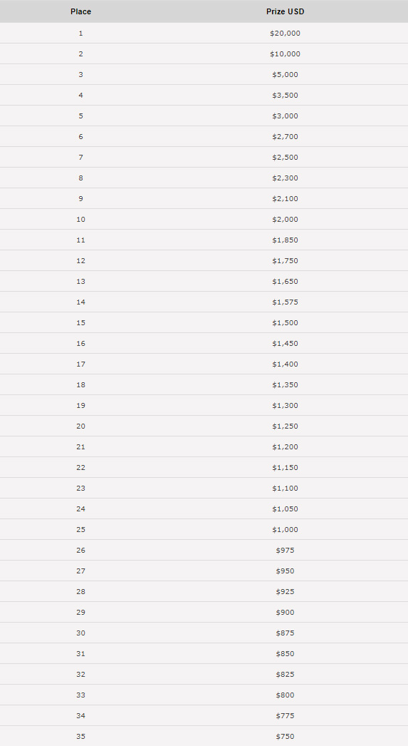Viewport: 408px width, 746px height.
Task: Select the $1,575 prize cell
Action: click(x=285, y=302)
